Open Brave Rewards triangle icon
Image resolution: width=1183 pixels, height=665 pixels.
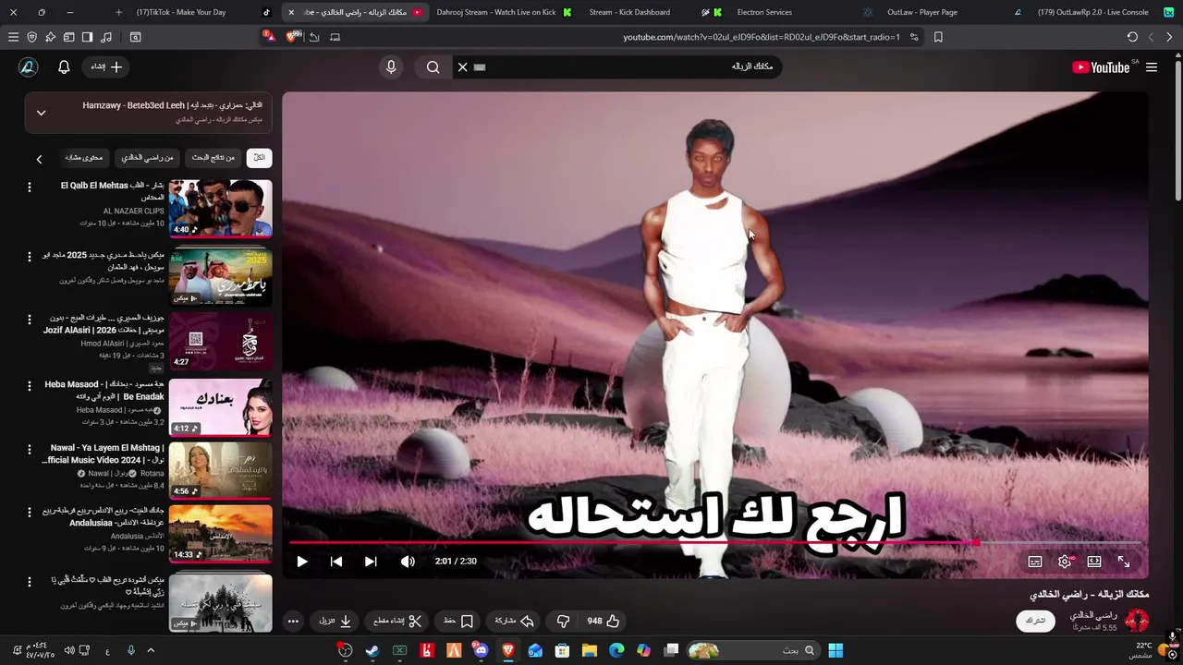[x=269, y=37]
